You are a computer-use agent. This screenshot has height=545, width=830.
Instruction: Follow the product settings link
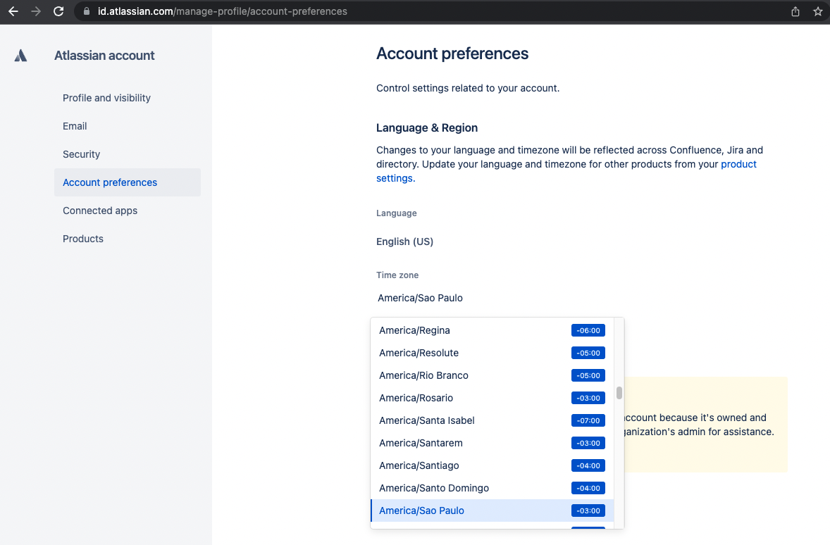tap(738, 164)
